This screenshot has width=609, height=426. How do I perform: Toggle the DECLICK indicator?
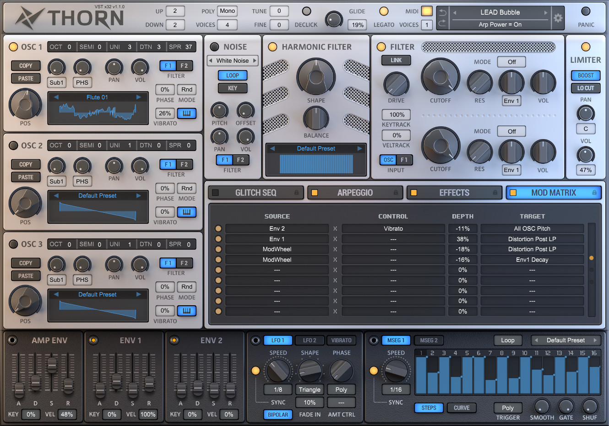306,11
